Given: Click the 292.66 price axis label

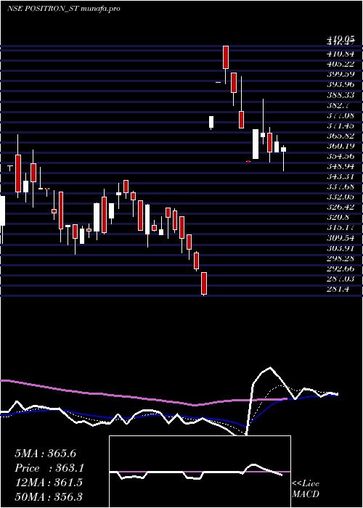Looking at the screenshot, I should click(x=340, y=269).
